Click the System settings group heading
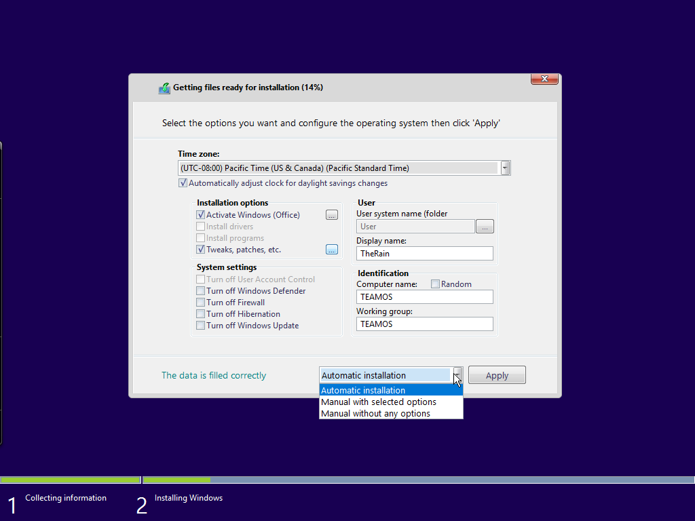This screenshot has width=695, height=521. click(227, 267)
